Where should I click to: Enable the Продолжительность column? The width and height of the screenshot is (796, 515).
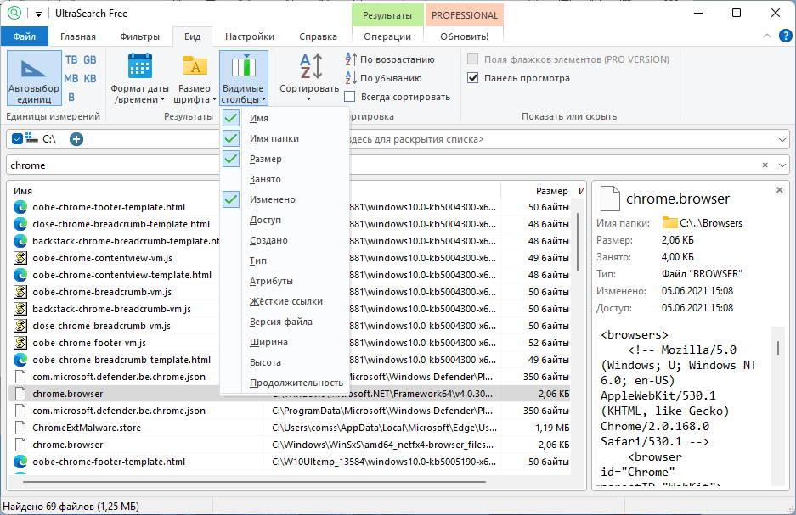click(x=285, y=383)
